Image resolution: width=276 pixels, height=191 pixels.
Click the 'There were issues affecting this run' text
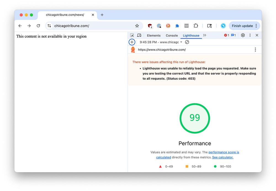[x=169, y=62]
